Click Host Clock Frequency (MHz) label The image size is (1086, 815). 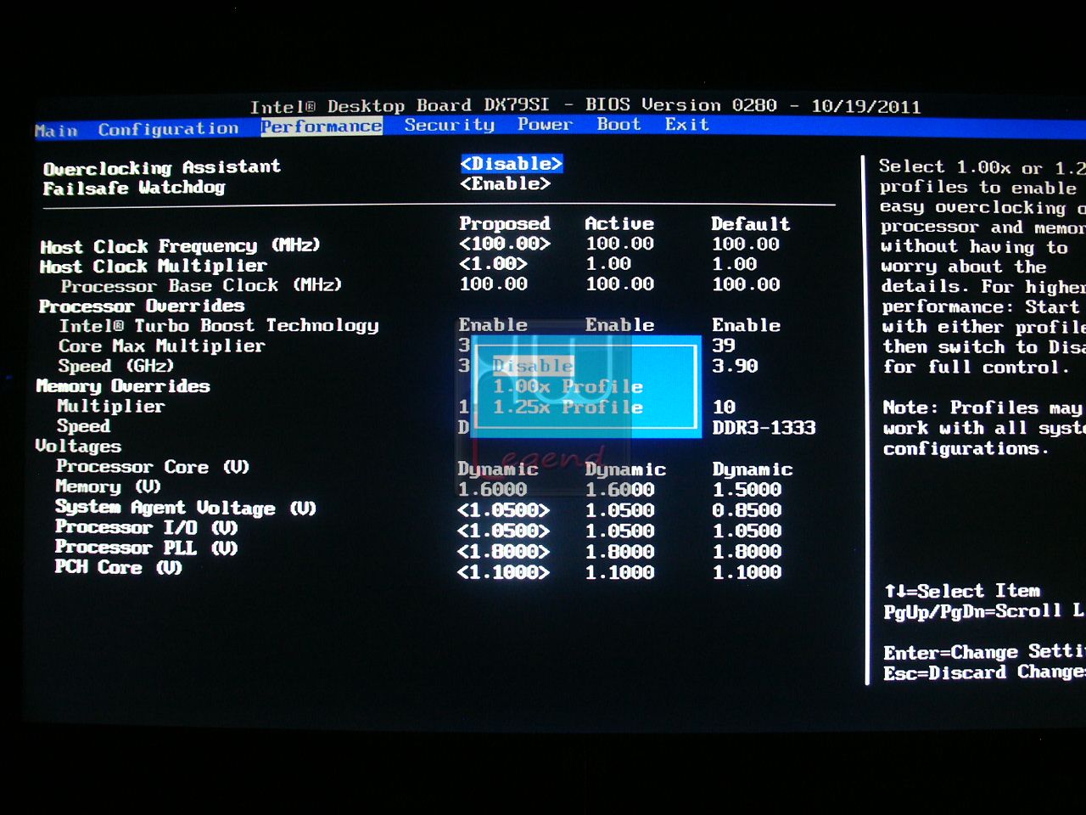point(180,246)
